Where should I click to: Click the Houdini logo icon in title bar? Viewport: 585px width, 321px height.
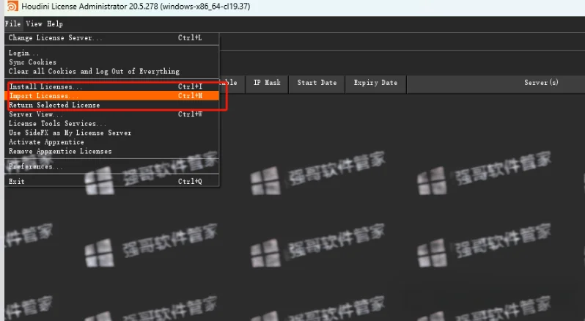(12, 7)
